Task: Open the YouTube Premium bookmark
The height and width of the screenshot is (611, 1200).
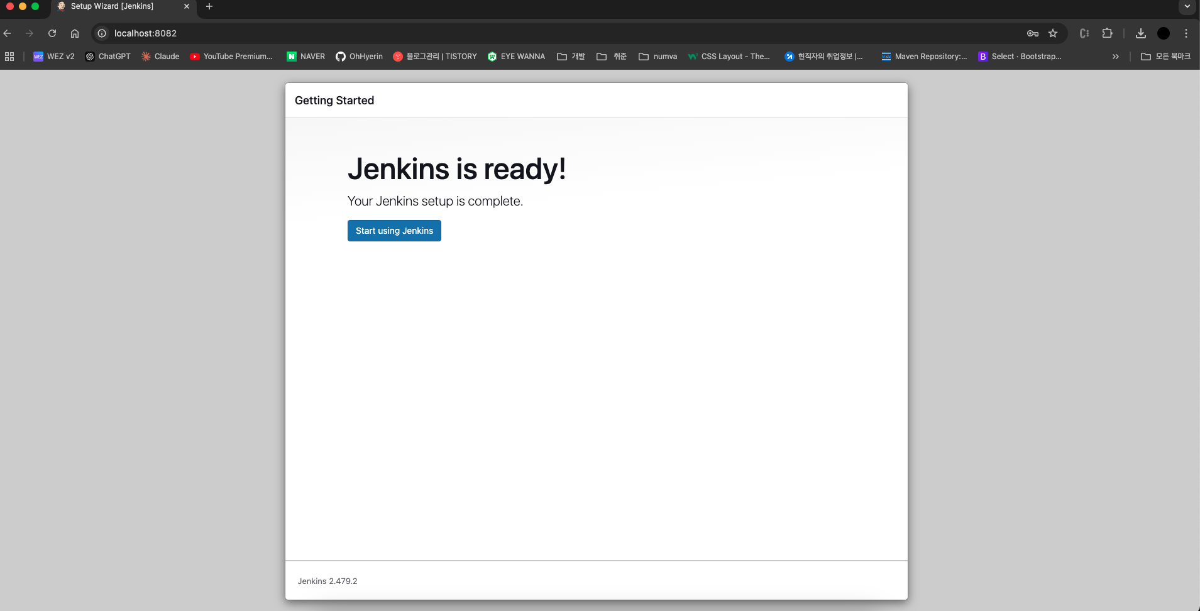Action: coord(231,57)
